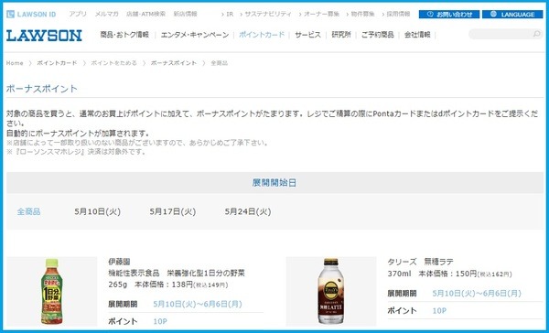Go to Home in the breadcrumb
The image size is (549, 333).
15,63
